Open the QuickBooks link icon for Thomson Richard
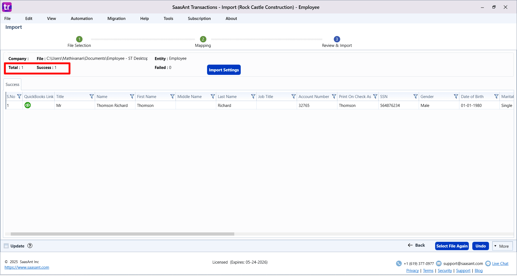 (27, 105)
